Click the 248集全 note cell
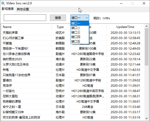Viewport: 150px width, 122px height. 88,107
